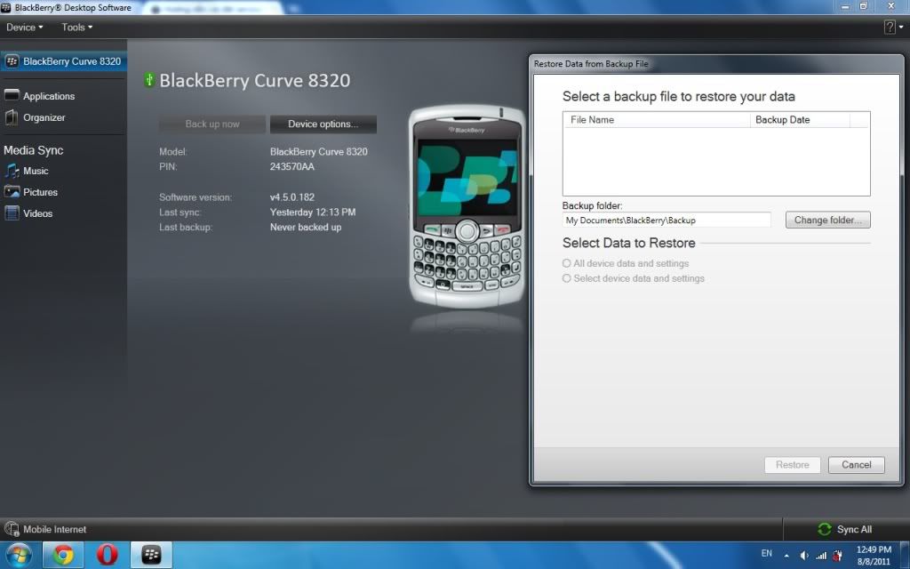
Task: Click the Music note icon
Action: click(x=12, y=171)
